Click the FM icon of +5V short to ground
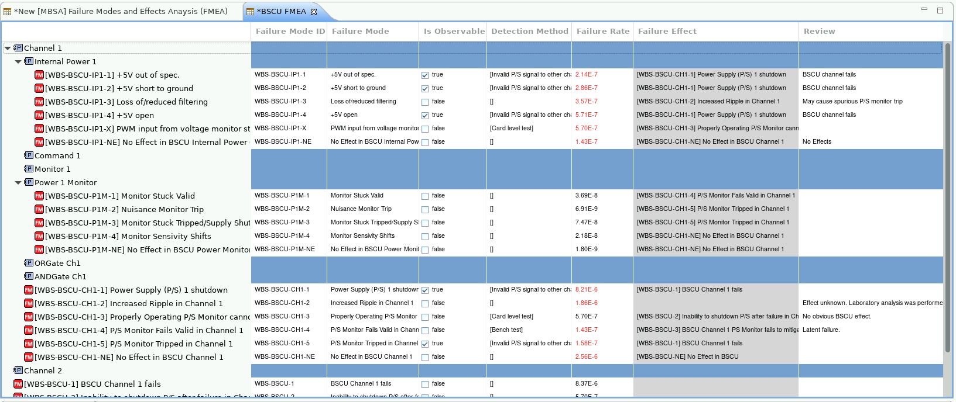The width and height of the screenshot is (956, 402). pos(39,88)
